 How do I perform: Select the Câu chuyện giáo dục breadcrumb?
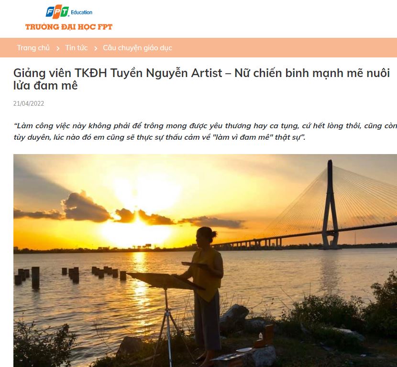[x=137, y=48]
